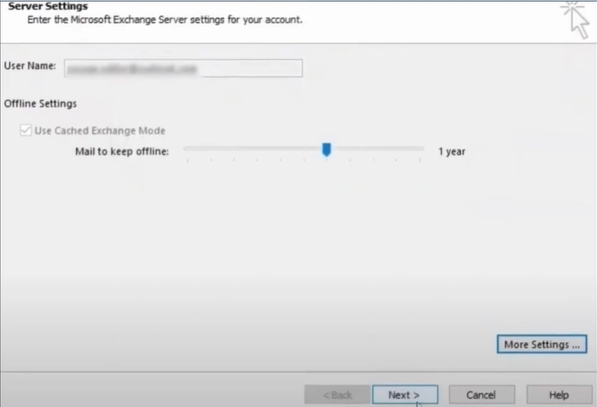The image size is (597, 407).
Task: Click the 'User Name:' label
Action: point(30,66)
